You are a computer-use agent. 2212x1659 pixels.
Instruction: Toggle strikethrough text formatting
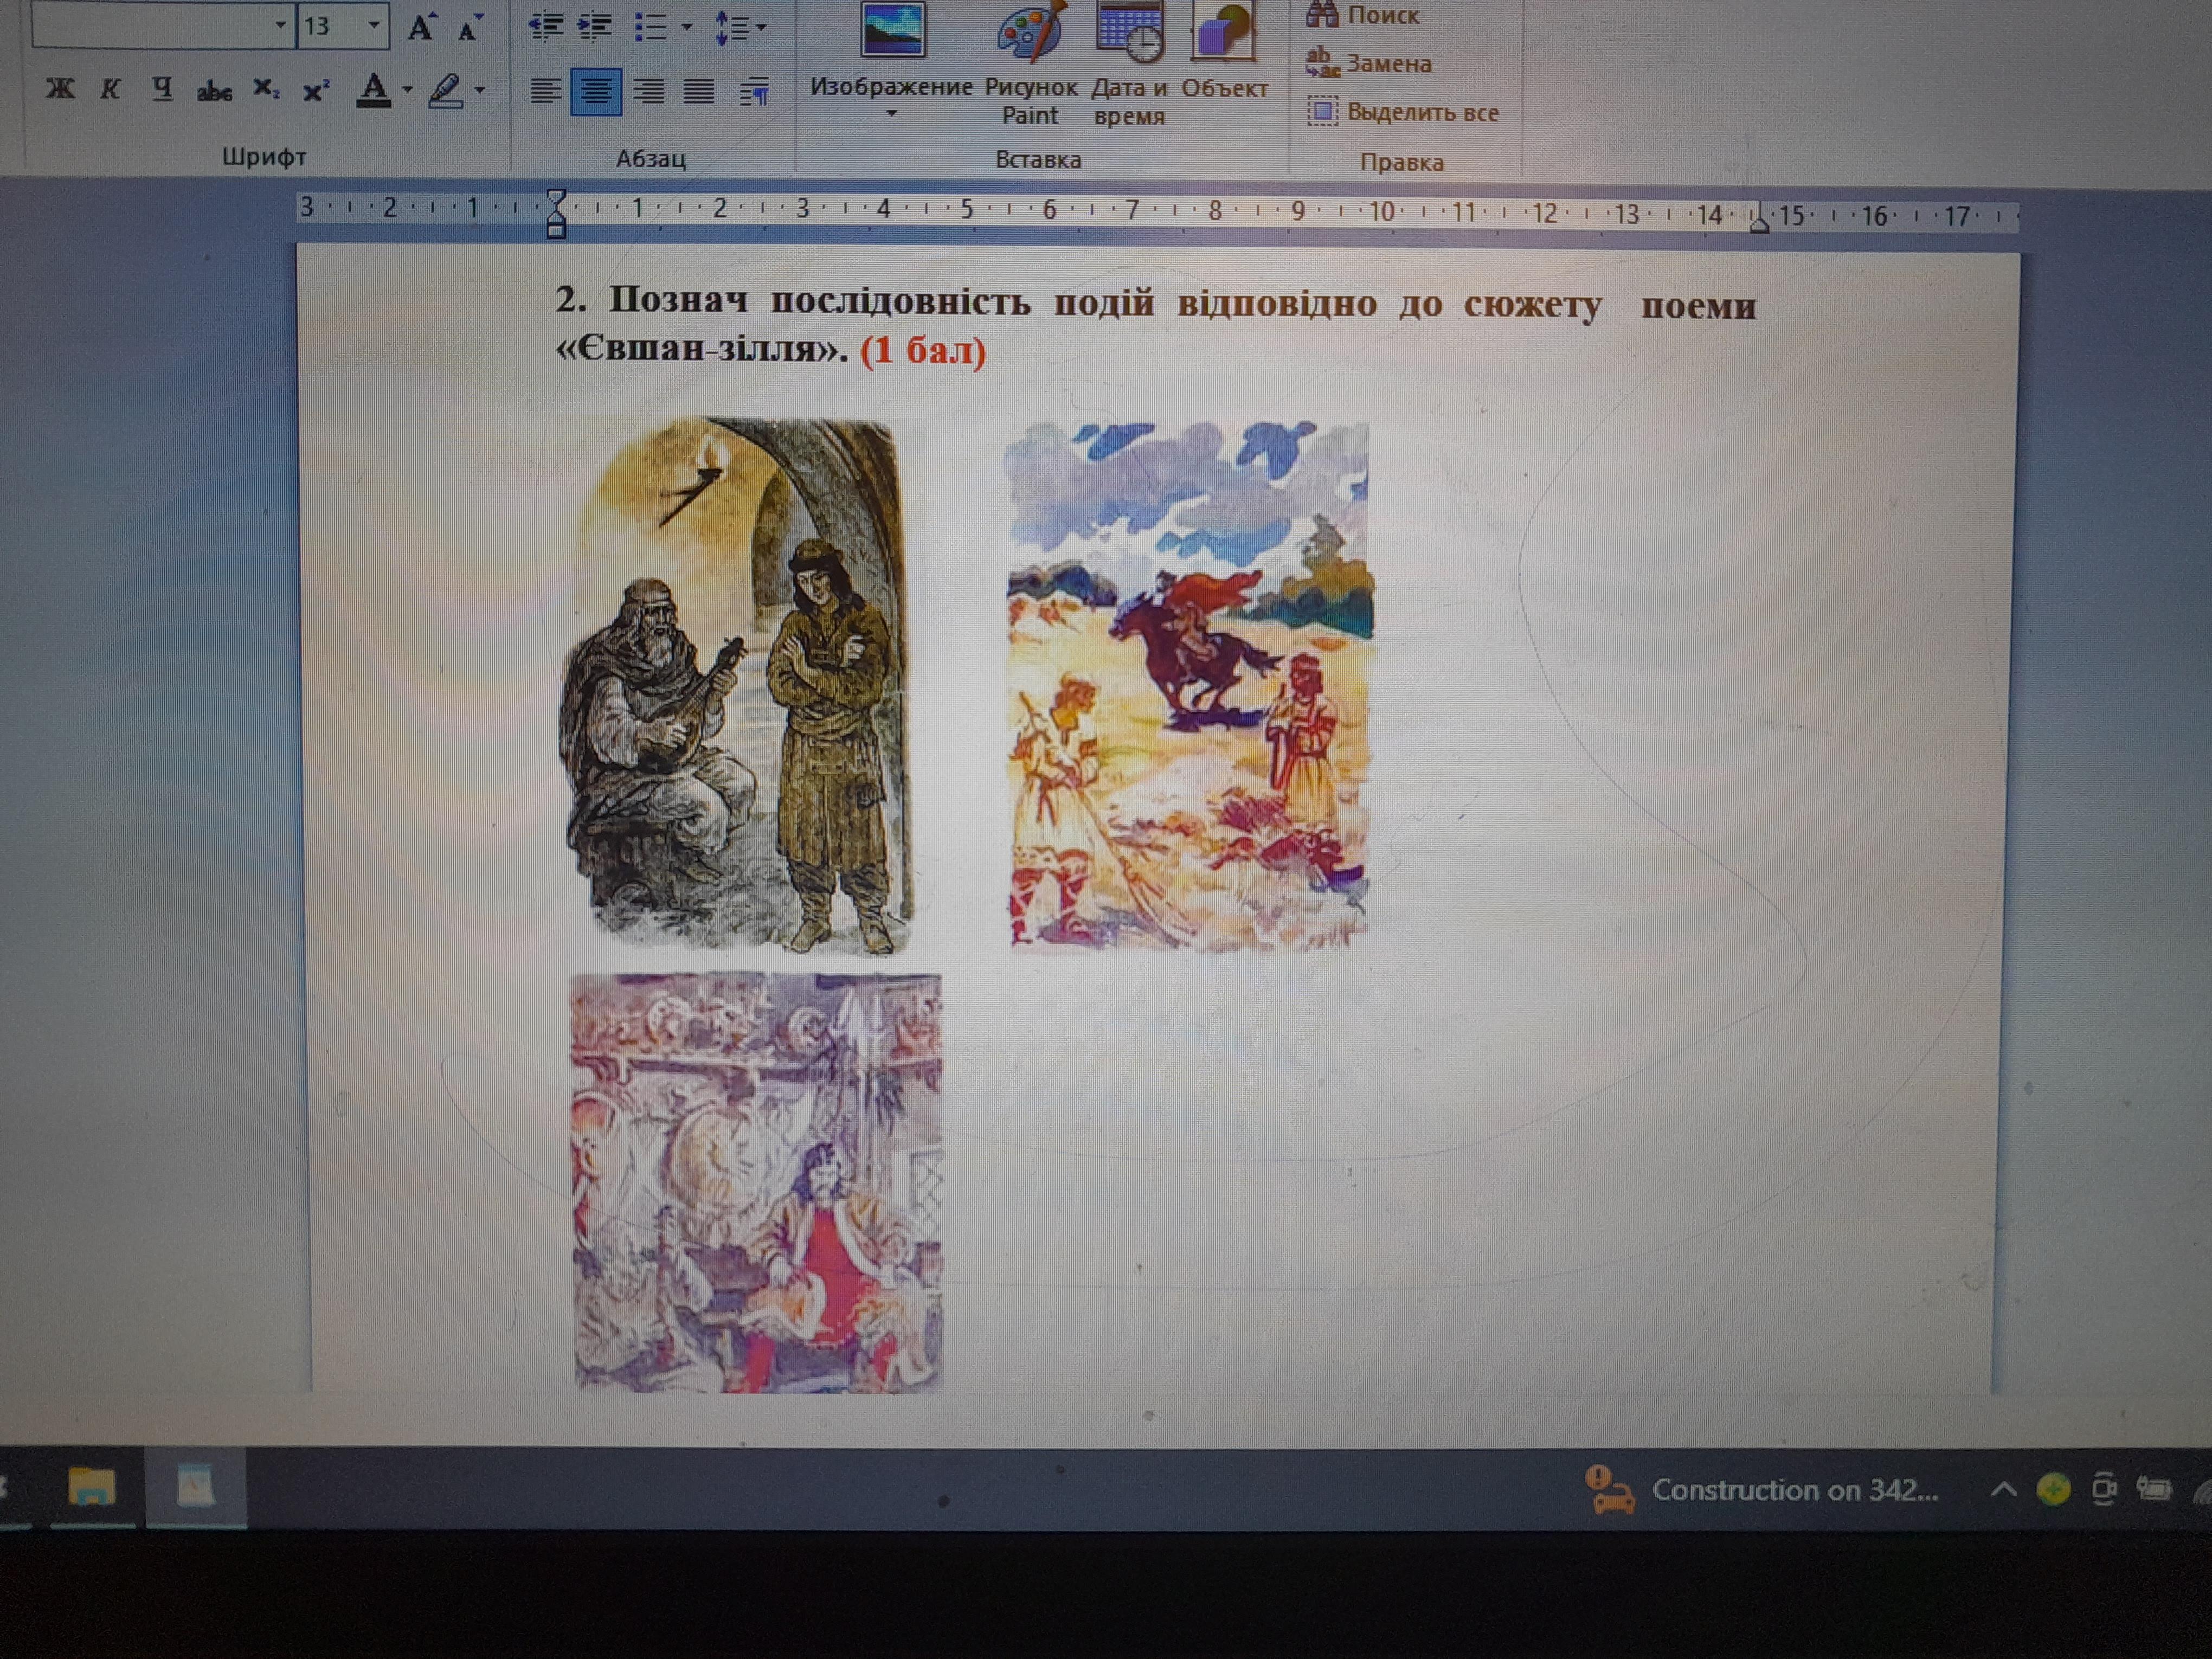point(214,91)
